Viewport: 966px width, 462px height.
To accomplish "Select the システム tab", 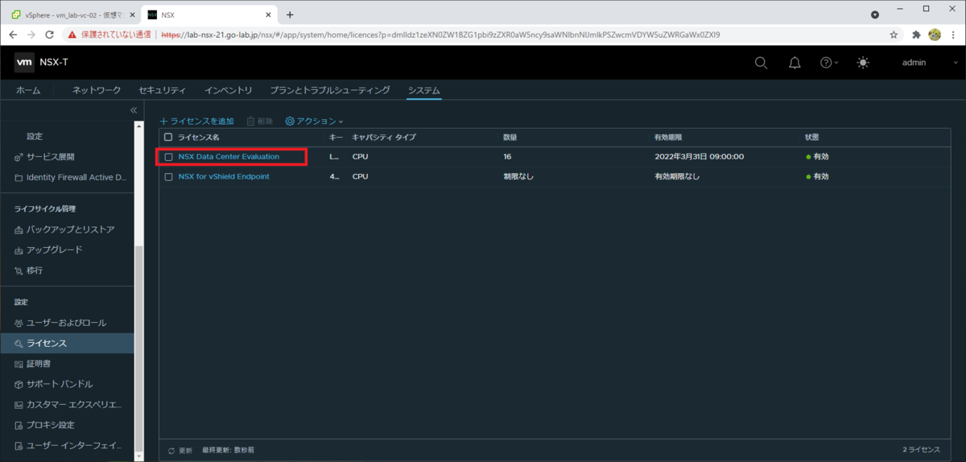I will 423,90.
